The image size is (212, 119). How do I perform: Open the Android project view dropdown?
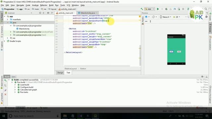[19, 13]
